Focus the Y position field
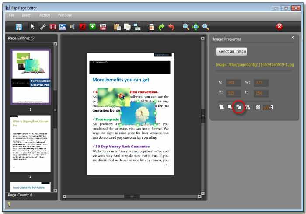This screenshot has width=306, height=214. tap(233, 93)
